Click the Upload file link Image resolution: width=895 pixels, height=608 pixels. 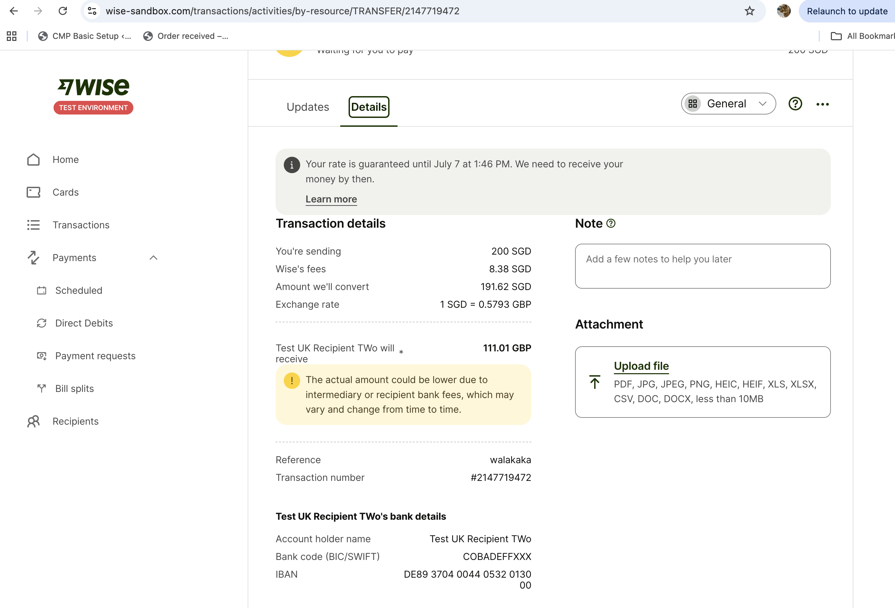tap(641, 366)
